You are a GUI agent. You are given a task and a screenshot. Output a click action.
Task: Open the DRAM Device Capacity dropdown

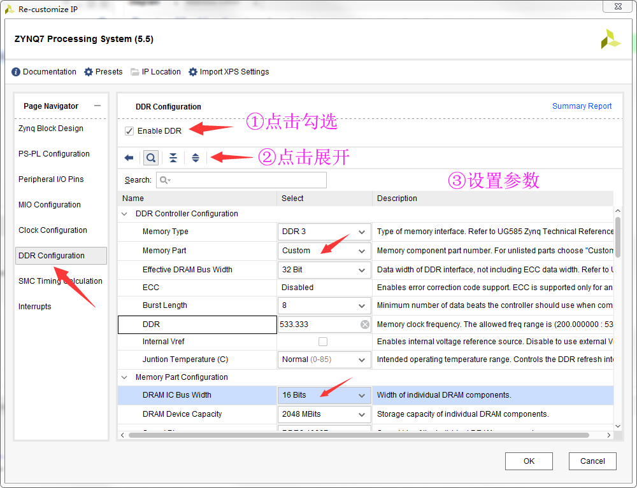pyautogui.click(x=324, y=414)
